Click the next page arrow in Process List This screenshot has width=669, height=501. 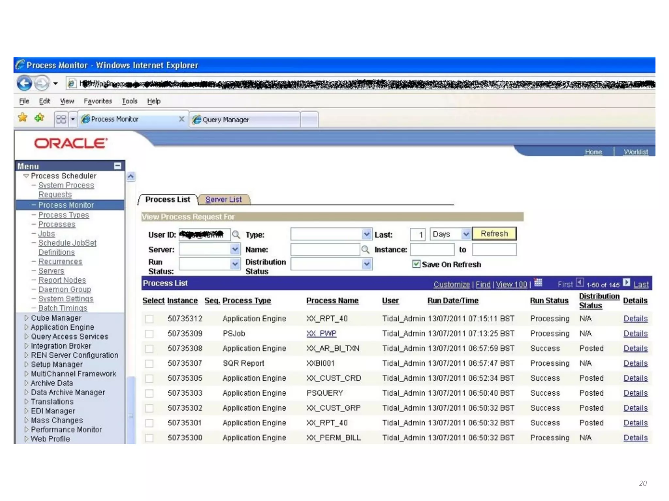tap(626, 282)
